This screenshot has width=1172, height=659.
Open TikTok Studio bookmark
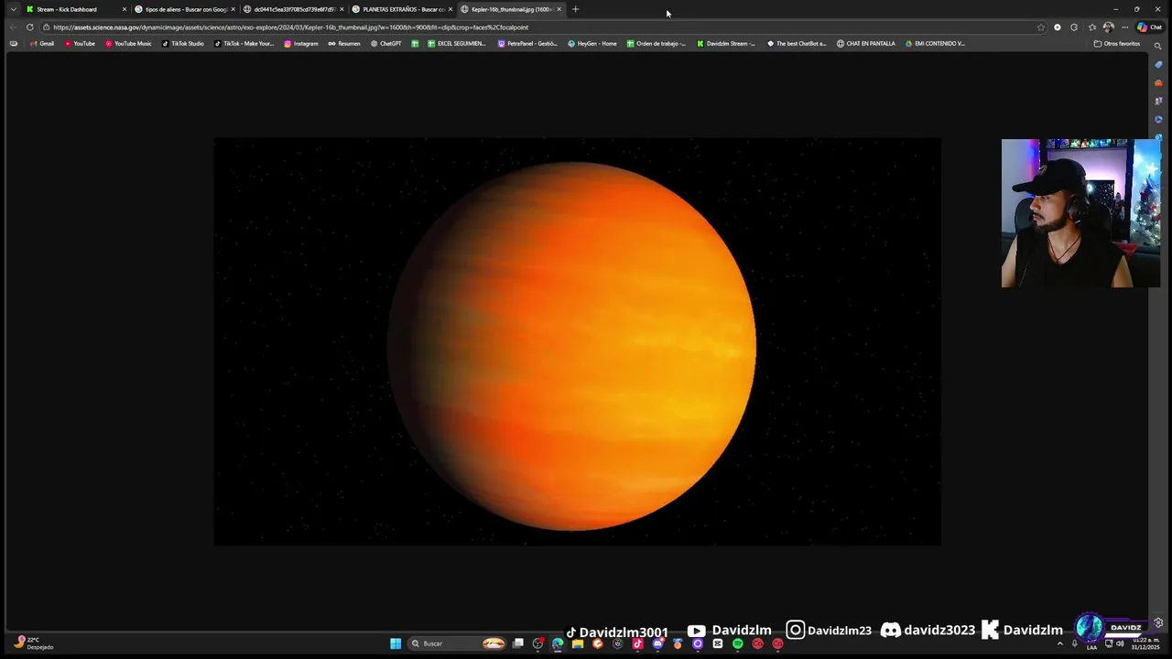tap(183, 43)
